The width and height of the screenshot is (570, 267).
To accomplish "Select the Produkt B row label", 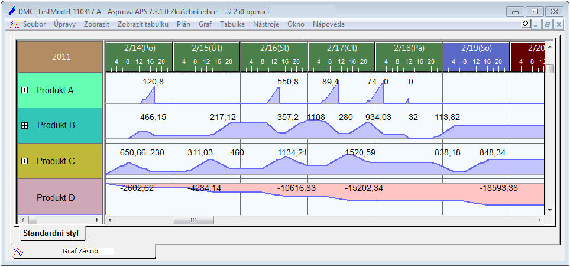I will [x=56, y=125].
